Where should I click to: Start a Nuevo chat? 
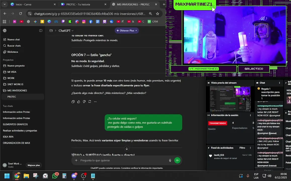point(22,39)
